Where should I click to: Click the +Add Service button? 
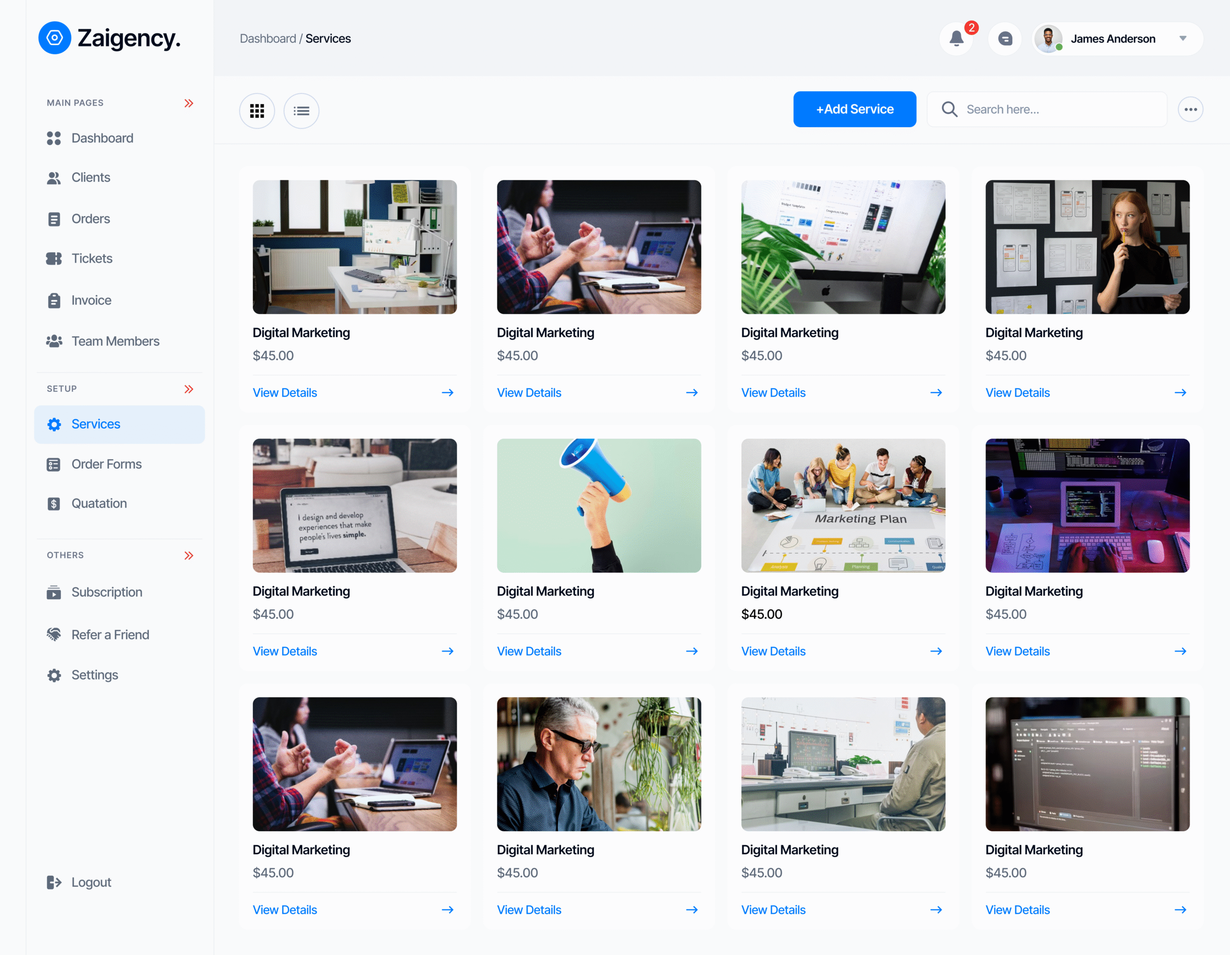[x=854, y=109]
